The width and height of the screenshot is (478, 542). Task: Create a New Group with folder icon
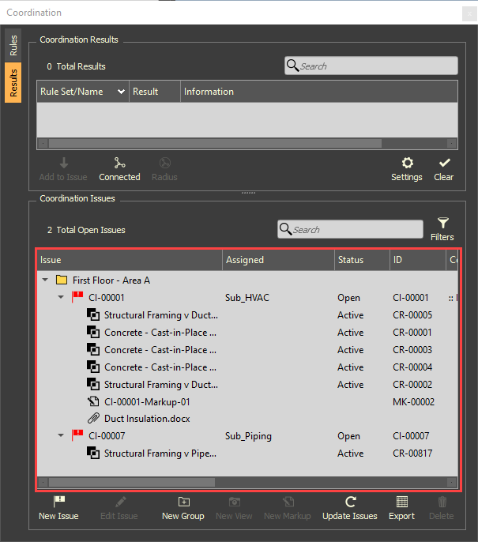pos(183,502)
